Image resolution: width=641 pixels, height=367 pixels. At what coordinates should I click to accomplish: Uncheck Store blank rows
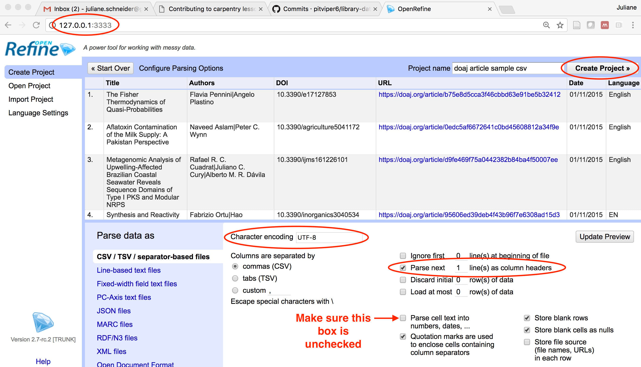coord(527,318)
